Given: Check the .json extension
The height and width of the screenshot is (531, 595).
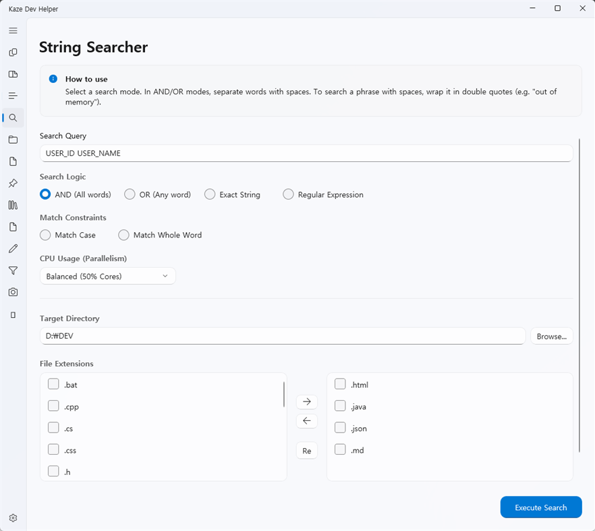Looking at the screenshot, I should [340, 428].
